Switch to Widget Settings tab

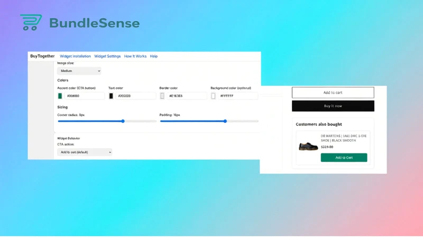point(107,57)
